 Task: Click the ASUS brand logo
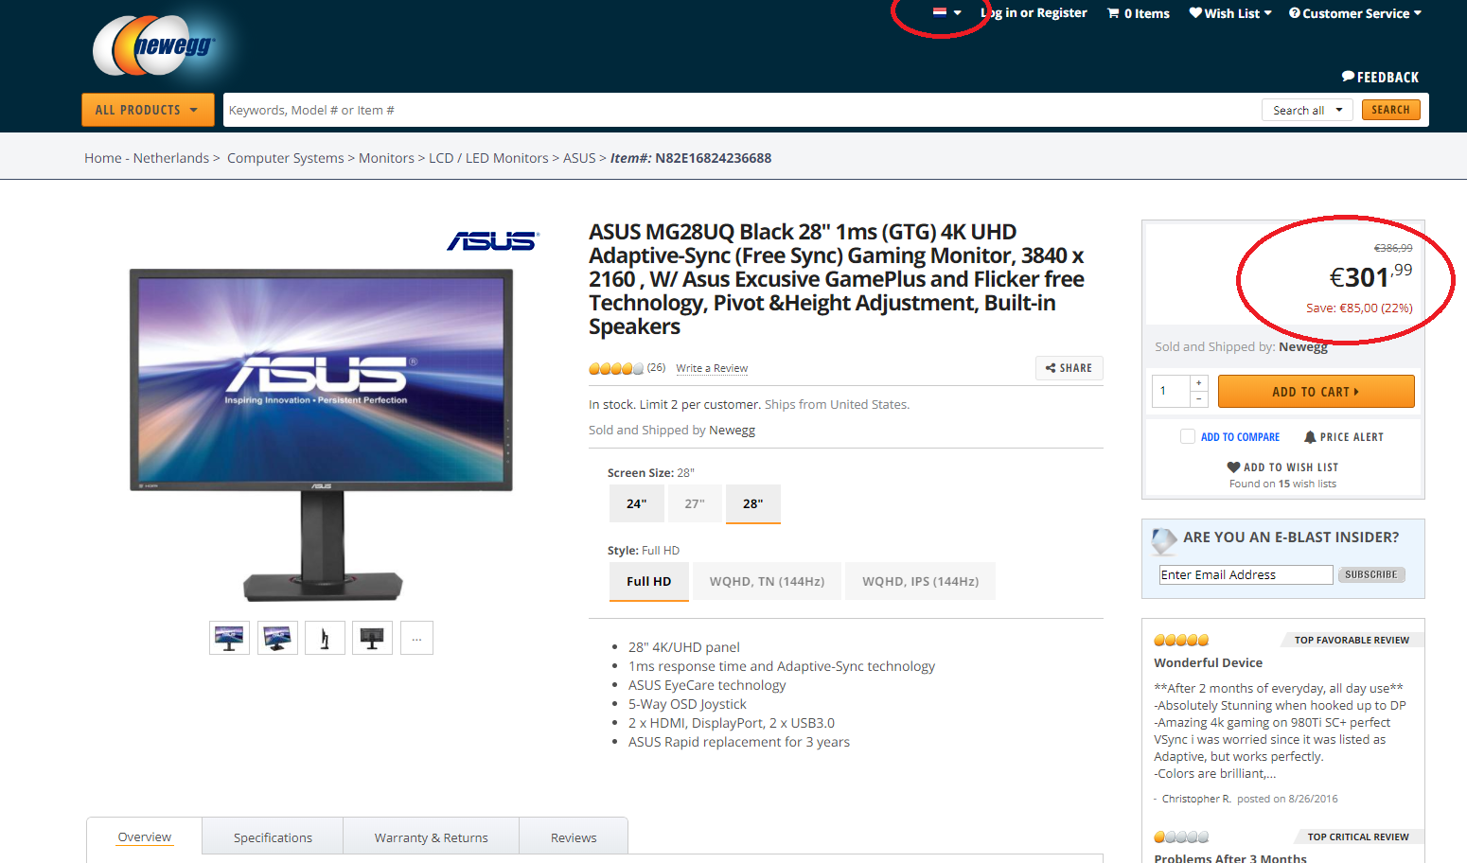492,241
